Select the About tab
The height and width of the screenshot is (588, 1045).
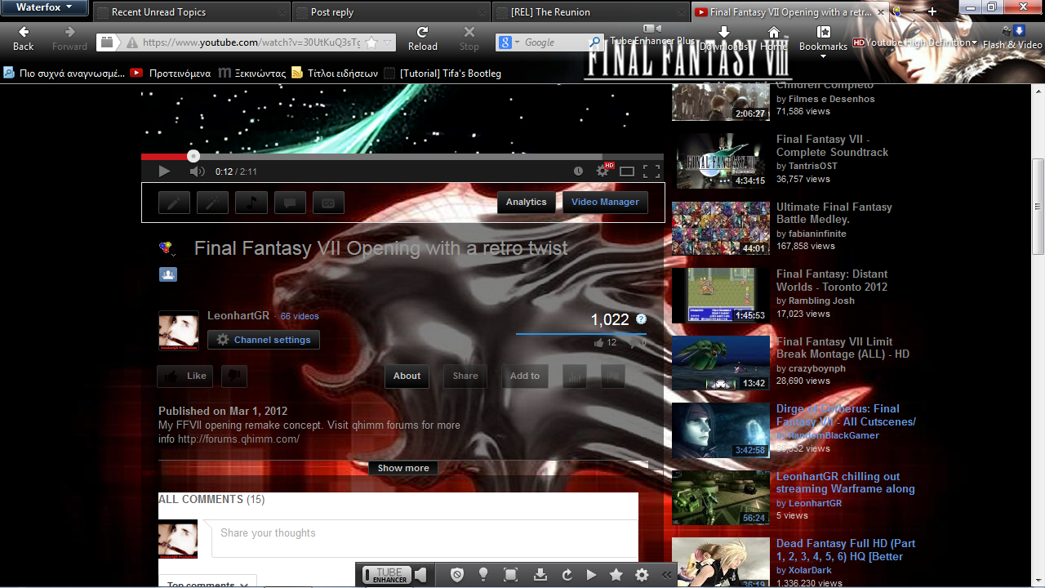[407, 376]
